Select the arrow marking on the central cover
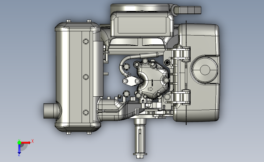This screenshot has width=264, height=162. (x=150, y=89)
